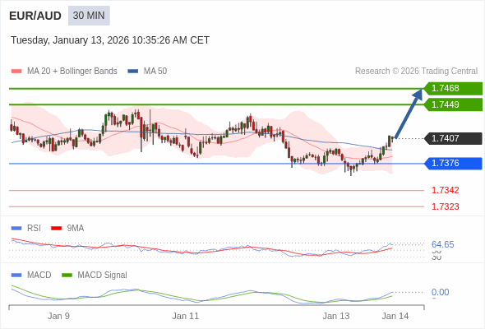Image resolution: width=485 pixels, height=329 pixels.
Task: Click the 30 MIN timeframe badge
Action: (x=89, y=16)
